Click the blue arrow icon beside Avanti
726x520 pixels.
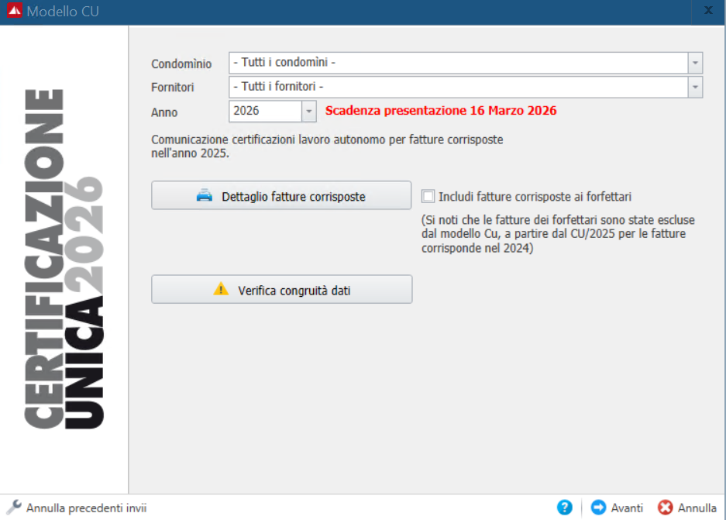pyautogui.click(x=598, y=508)
